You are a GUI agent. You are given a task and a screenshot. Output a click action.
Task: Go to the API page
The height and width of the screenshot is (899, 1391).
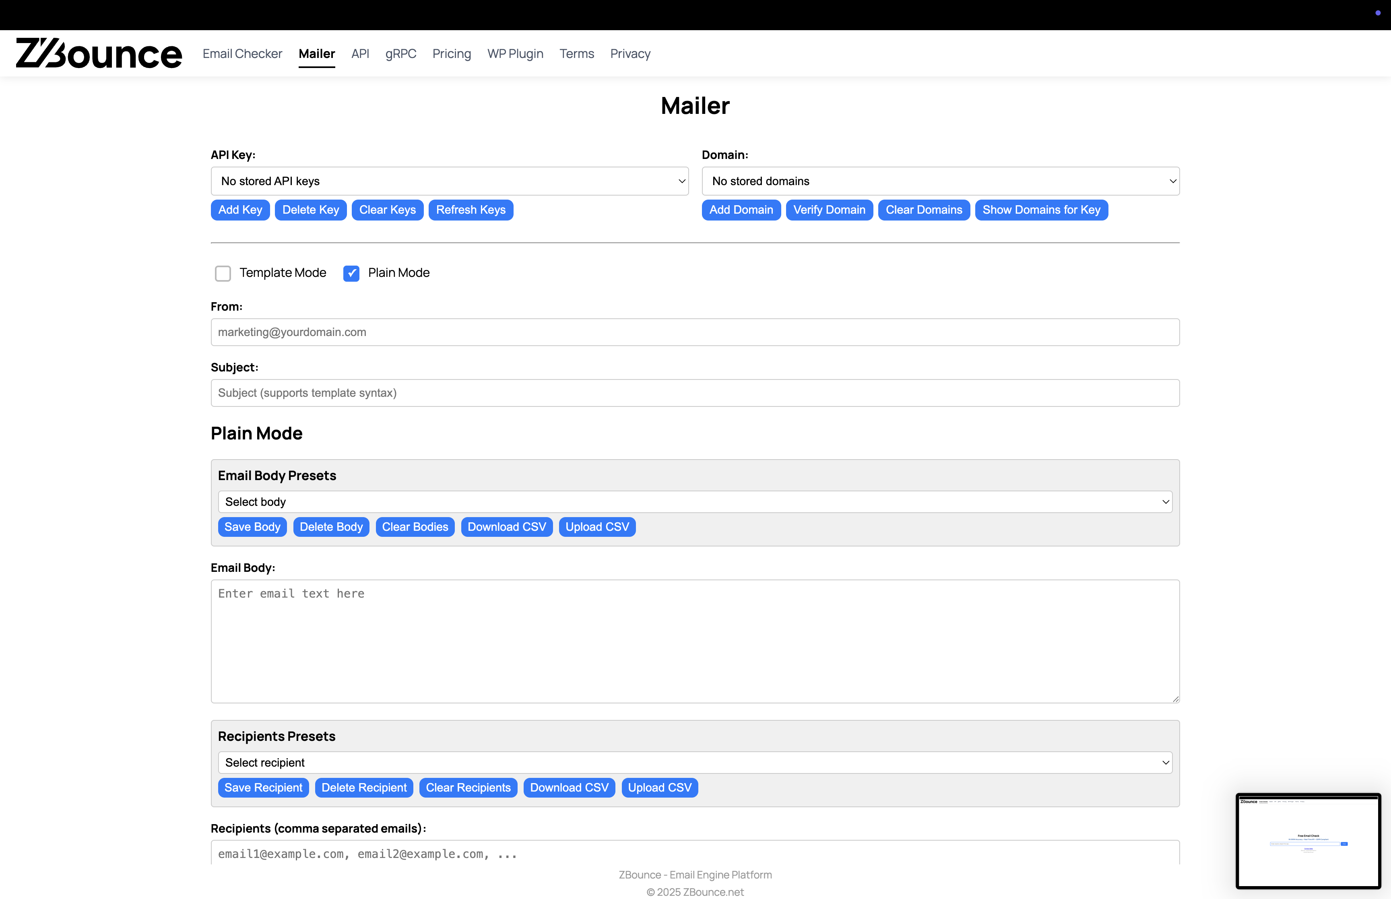click(360, 54)
